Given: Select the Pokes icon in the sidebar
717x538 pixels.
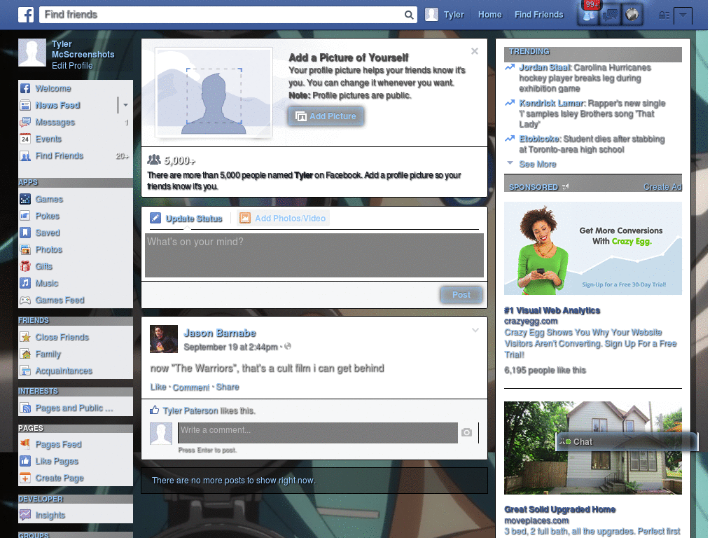Looking at the screenshot, I should pos(25,216).
